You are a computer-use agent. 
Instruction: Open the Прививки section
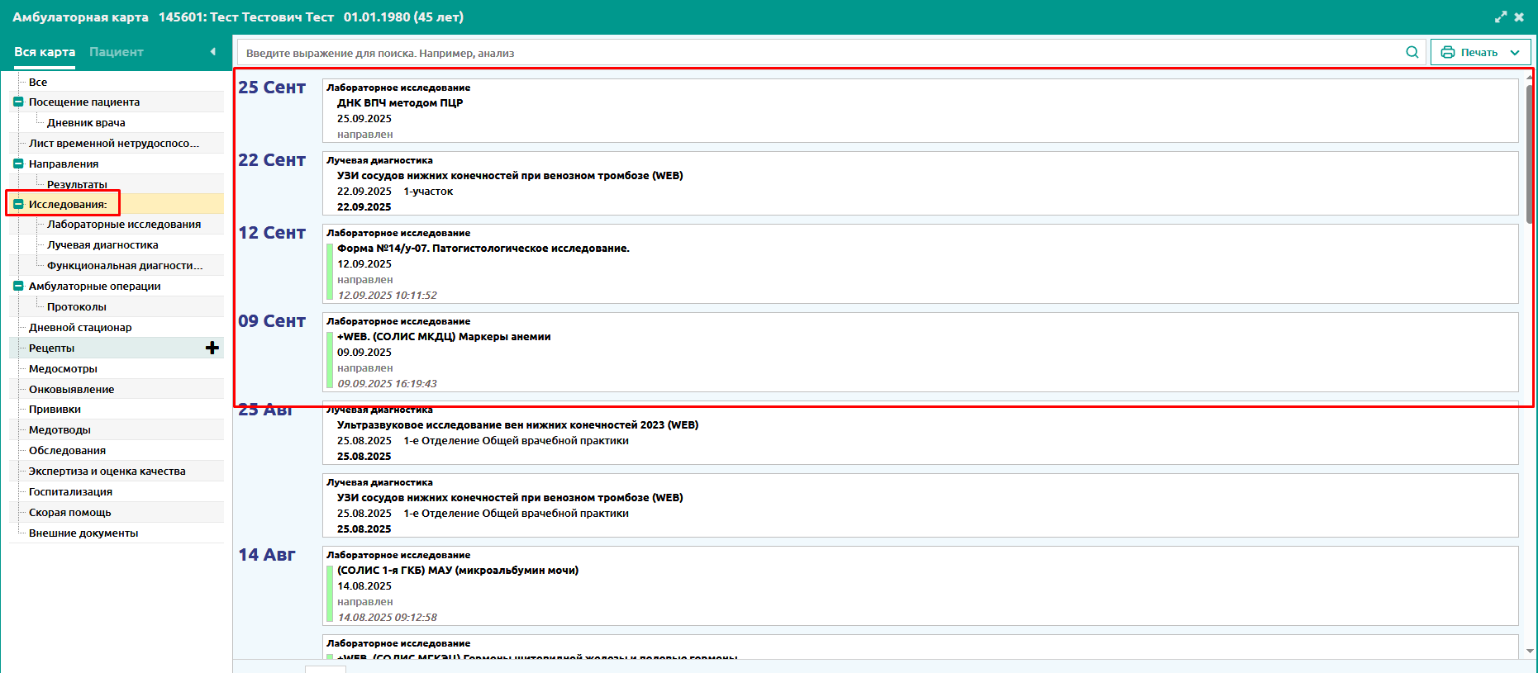[55, 410]
